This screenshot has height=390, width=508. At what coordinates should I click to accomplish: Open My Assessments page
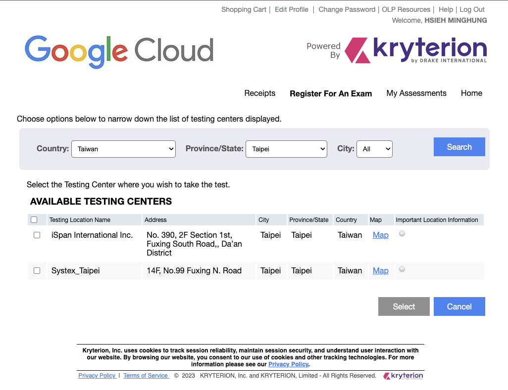pos(416,93)
